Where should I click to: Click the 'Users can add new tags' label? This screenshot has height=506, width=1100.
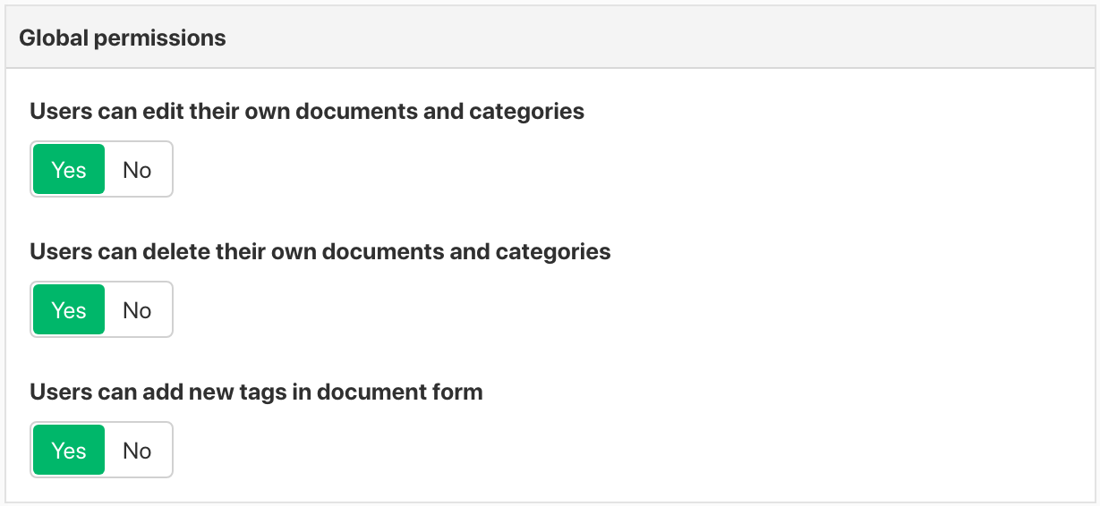pyautogui.click(x=256, y=392)
